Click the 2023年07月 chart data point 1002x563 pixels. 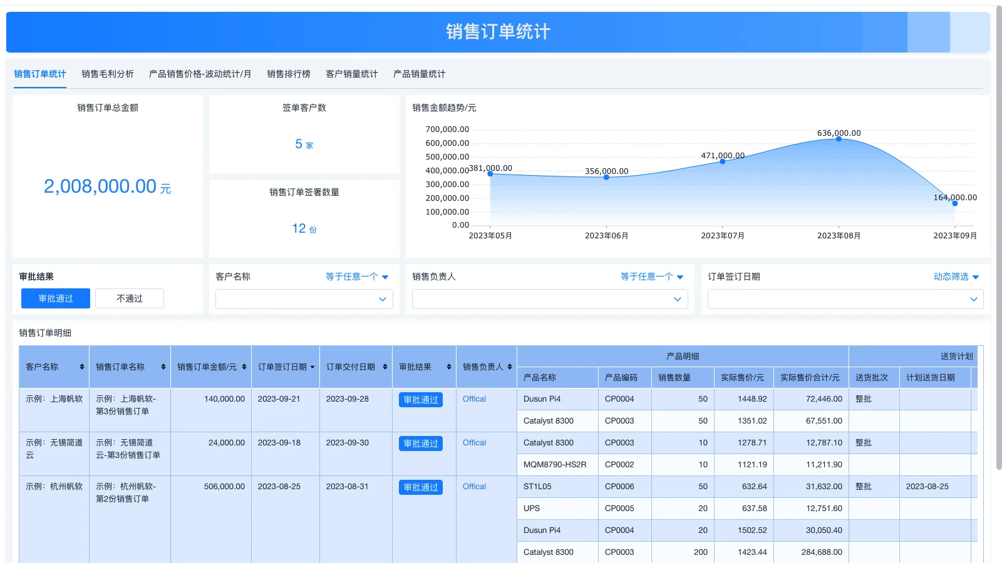(723, 161)
